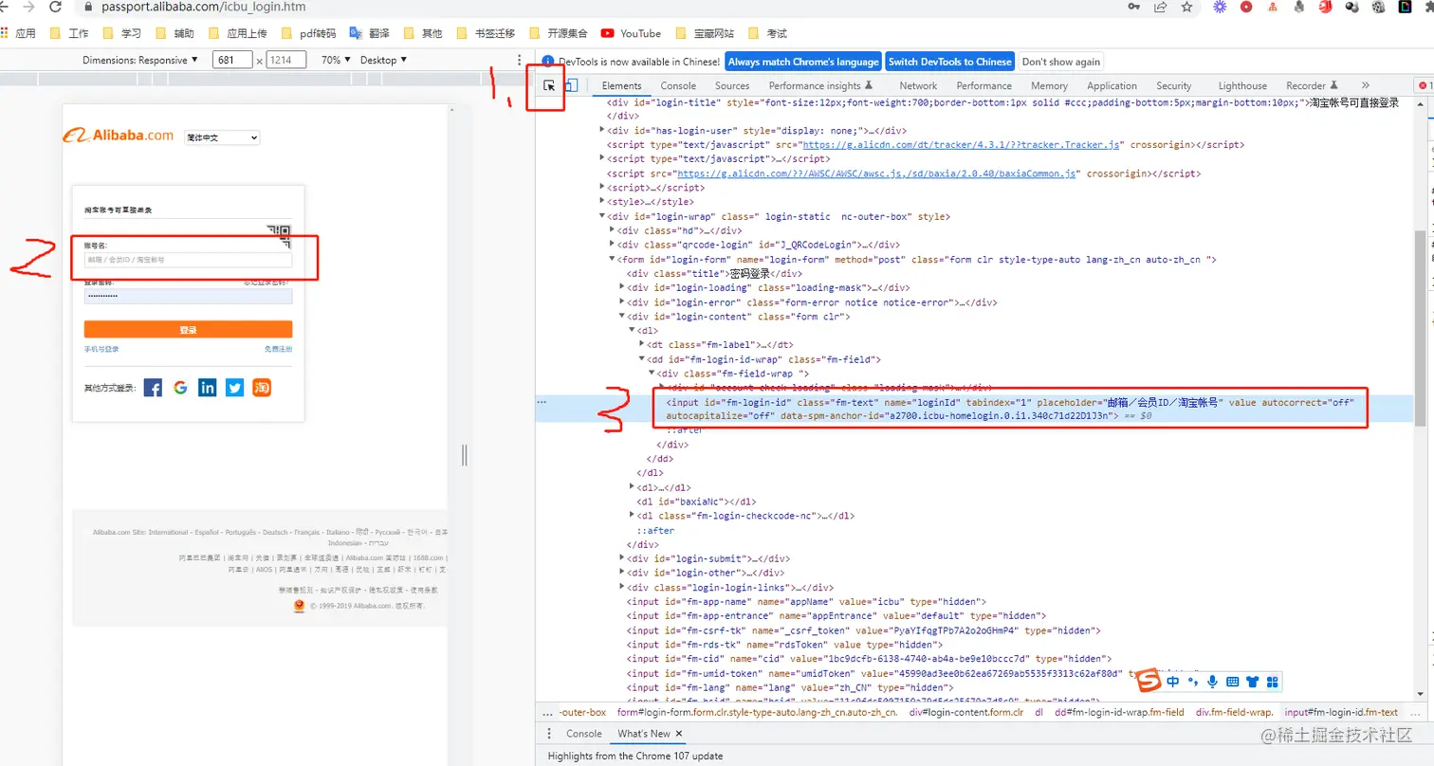Collapse the login-wrap div node
The height and width of the screenshot is (766, 1434).
pos(603,216)
